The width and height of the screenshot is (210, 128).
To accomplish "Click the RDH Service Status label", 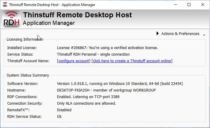I will 24,117.
